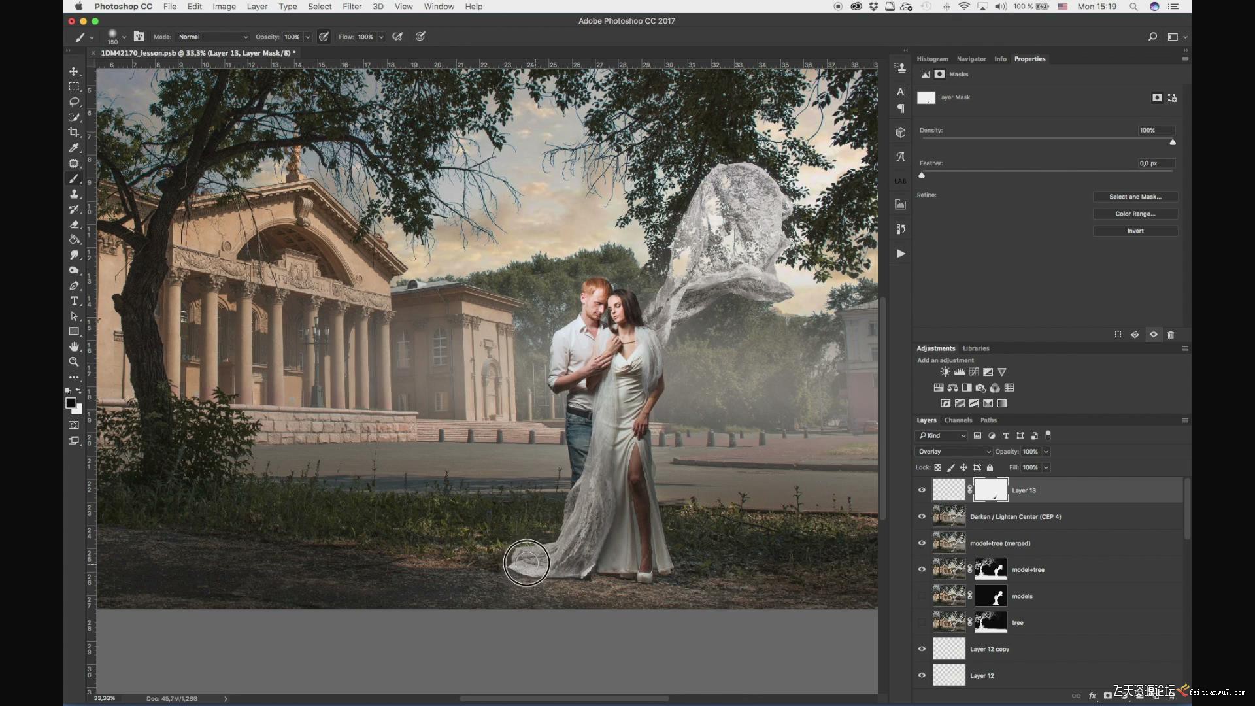Open layer filter Kind dropdown
The image size is (1255, 706).
click(942, 435)
